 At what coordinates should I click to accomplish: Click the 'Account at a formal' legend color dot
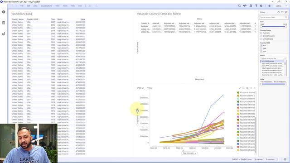tap(238, 92)
